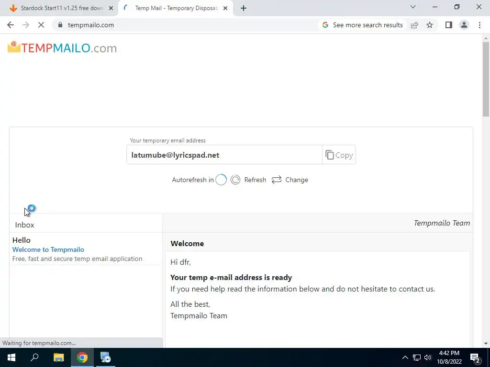Click the share page icon
Viewport: 490px width, 367px height.
pos(414,25)
